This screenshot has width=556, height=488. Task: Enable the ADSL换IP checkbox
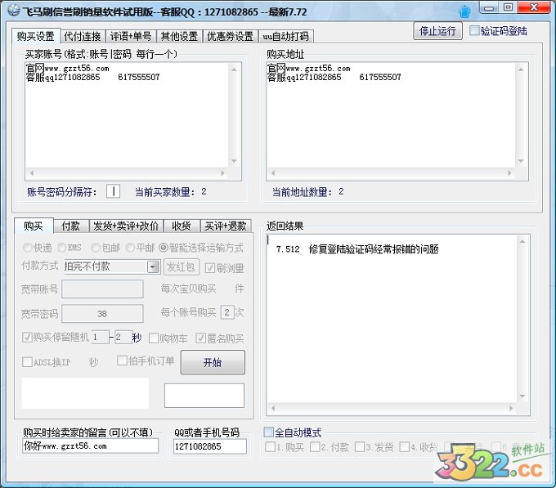tap(27, 362)
